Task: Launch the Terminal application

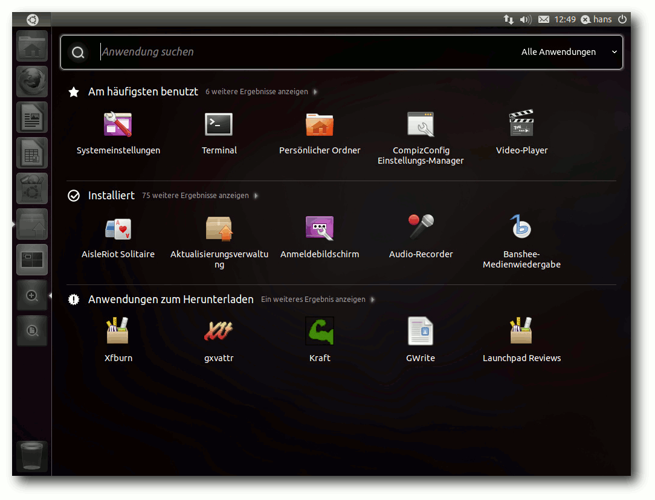Action: (219, 133)
